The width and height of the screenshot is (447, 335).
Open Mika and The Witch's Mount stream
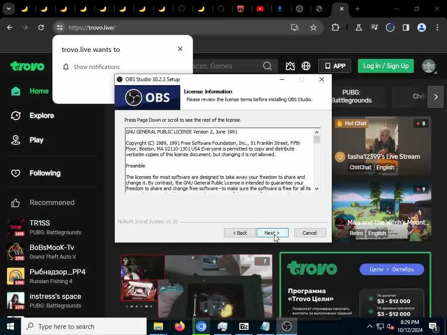[382, 212]
